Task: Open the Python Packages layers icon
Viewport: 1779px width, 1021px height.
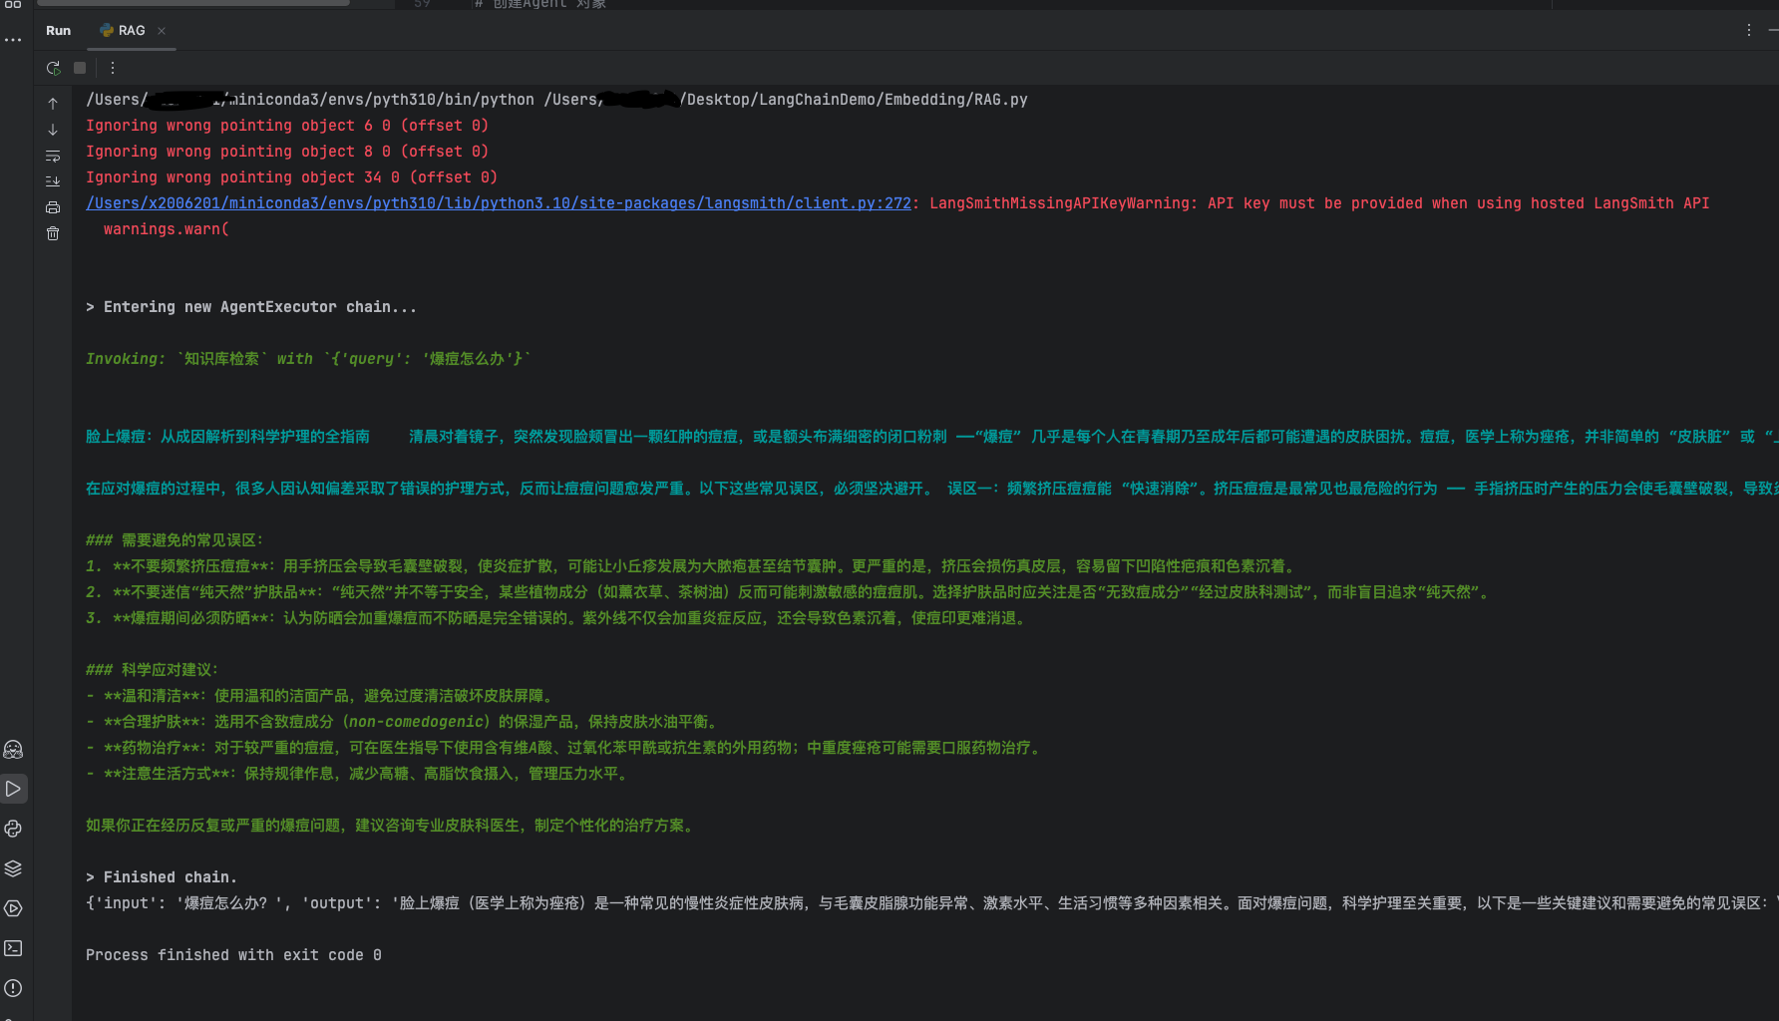Action: click(x=13, y=868)
